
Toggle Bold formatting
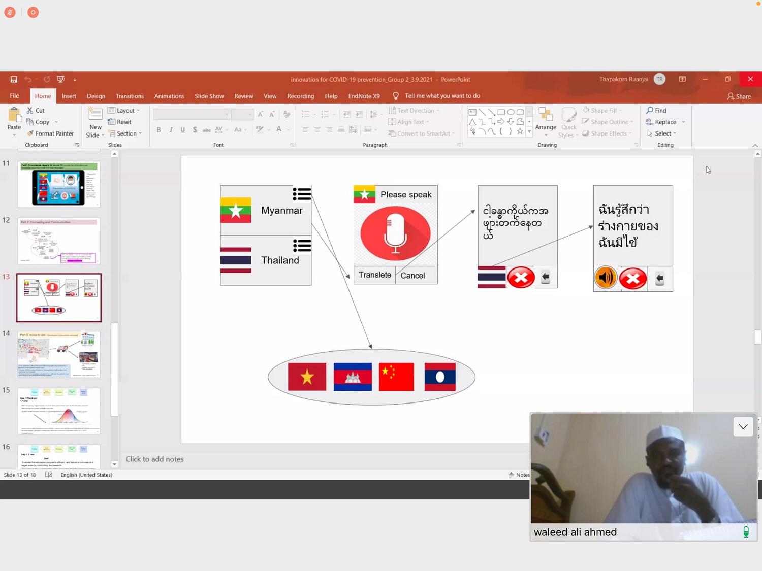click(159, 130)
